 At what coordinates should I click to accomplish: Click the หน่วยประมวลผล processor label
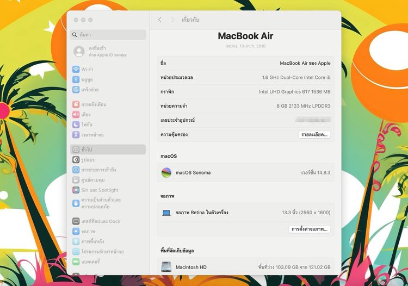pos(177,77)
